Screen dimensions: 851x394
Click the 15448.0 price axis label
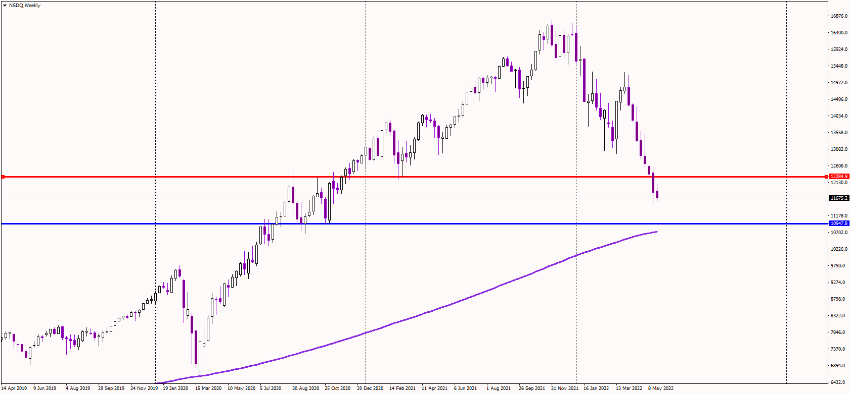(839, 66)
